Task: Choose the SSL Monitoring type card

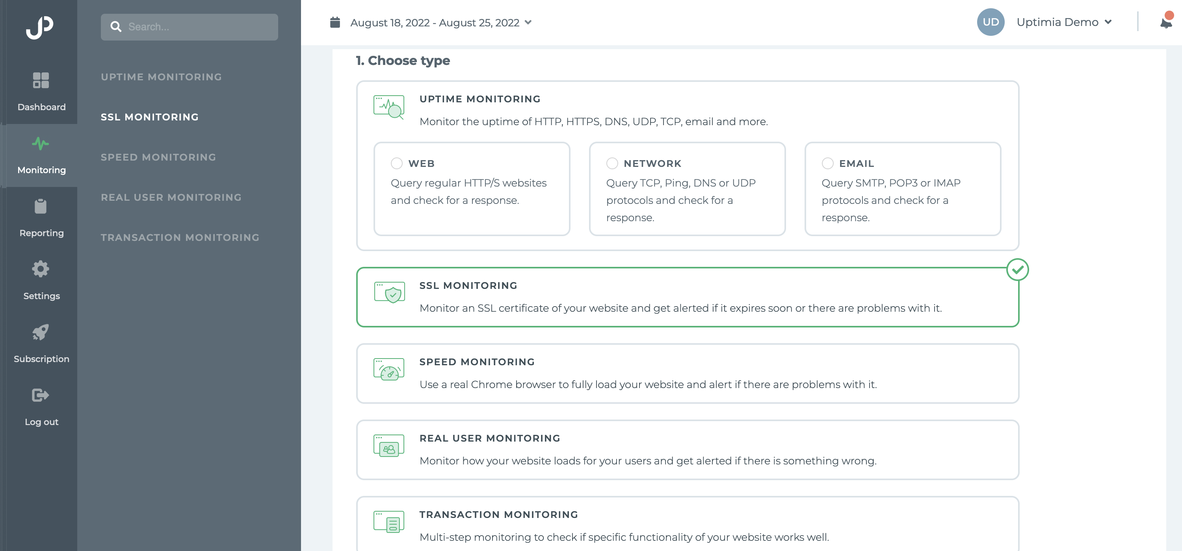Action: coord(688,297)
